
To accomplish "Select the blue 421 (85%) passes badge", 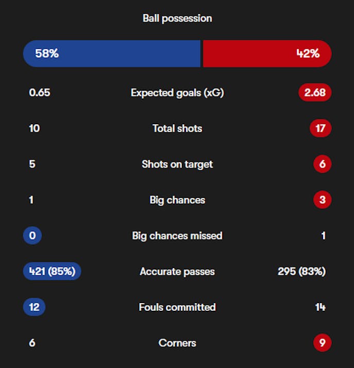I will pyautogui.click(x=52, y=271).
